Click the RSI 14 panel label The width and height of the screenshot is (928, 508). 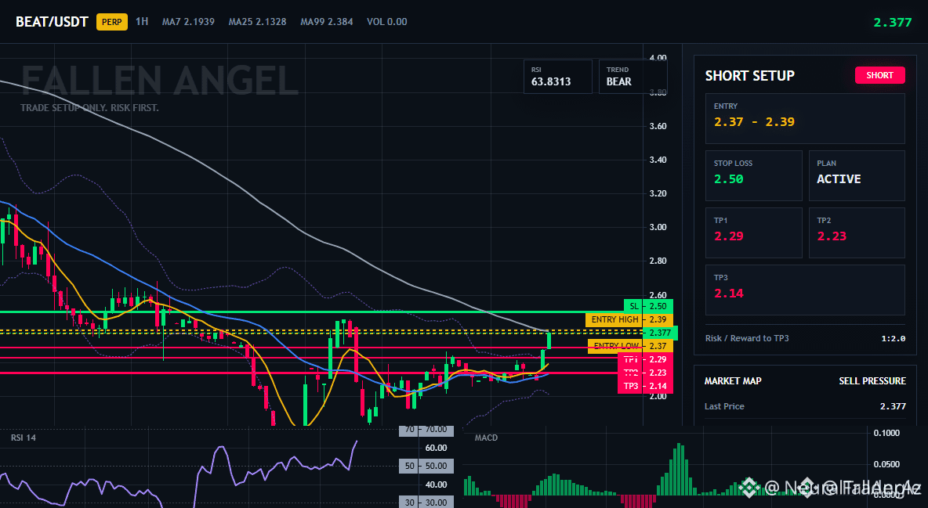click(x=23, y=438)
